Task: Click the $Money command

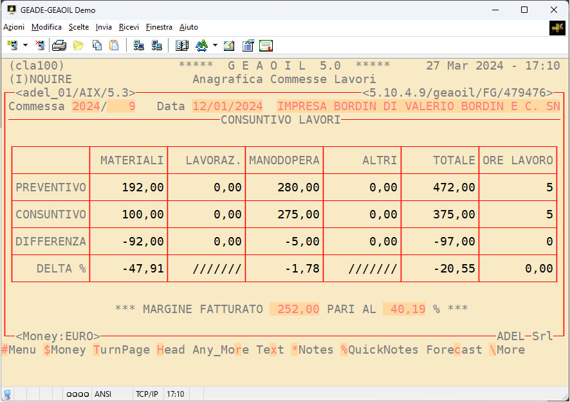Action: [64, 350]
